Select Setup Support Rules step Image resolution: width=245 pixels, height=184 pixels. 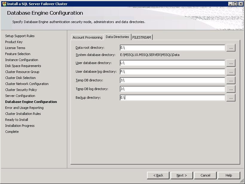point(20,36)
